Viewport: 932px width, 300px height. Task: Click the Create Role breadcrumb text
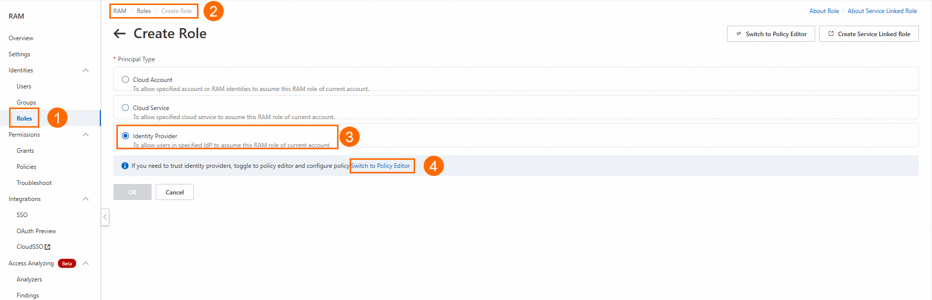click(x=176, y=11)
